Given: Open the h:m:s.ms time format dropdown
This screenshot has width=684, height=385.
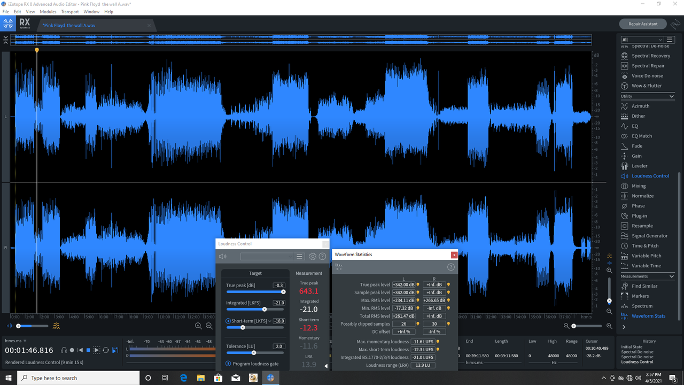Looking at the screenshot, I should tap(15, 341).
